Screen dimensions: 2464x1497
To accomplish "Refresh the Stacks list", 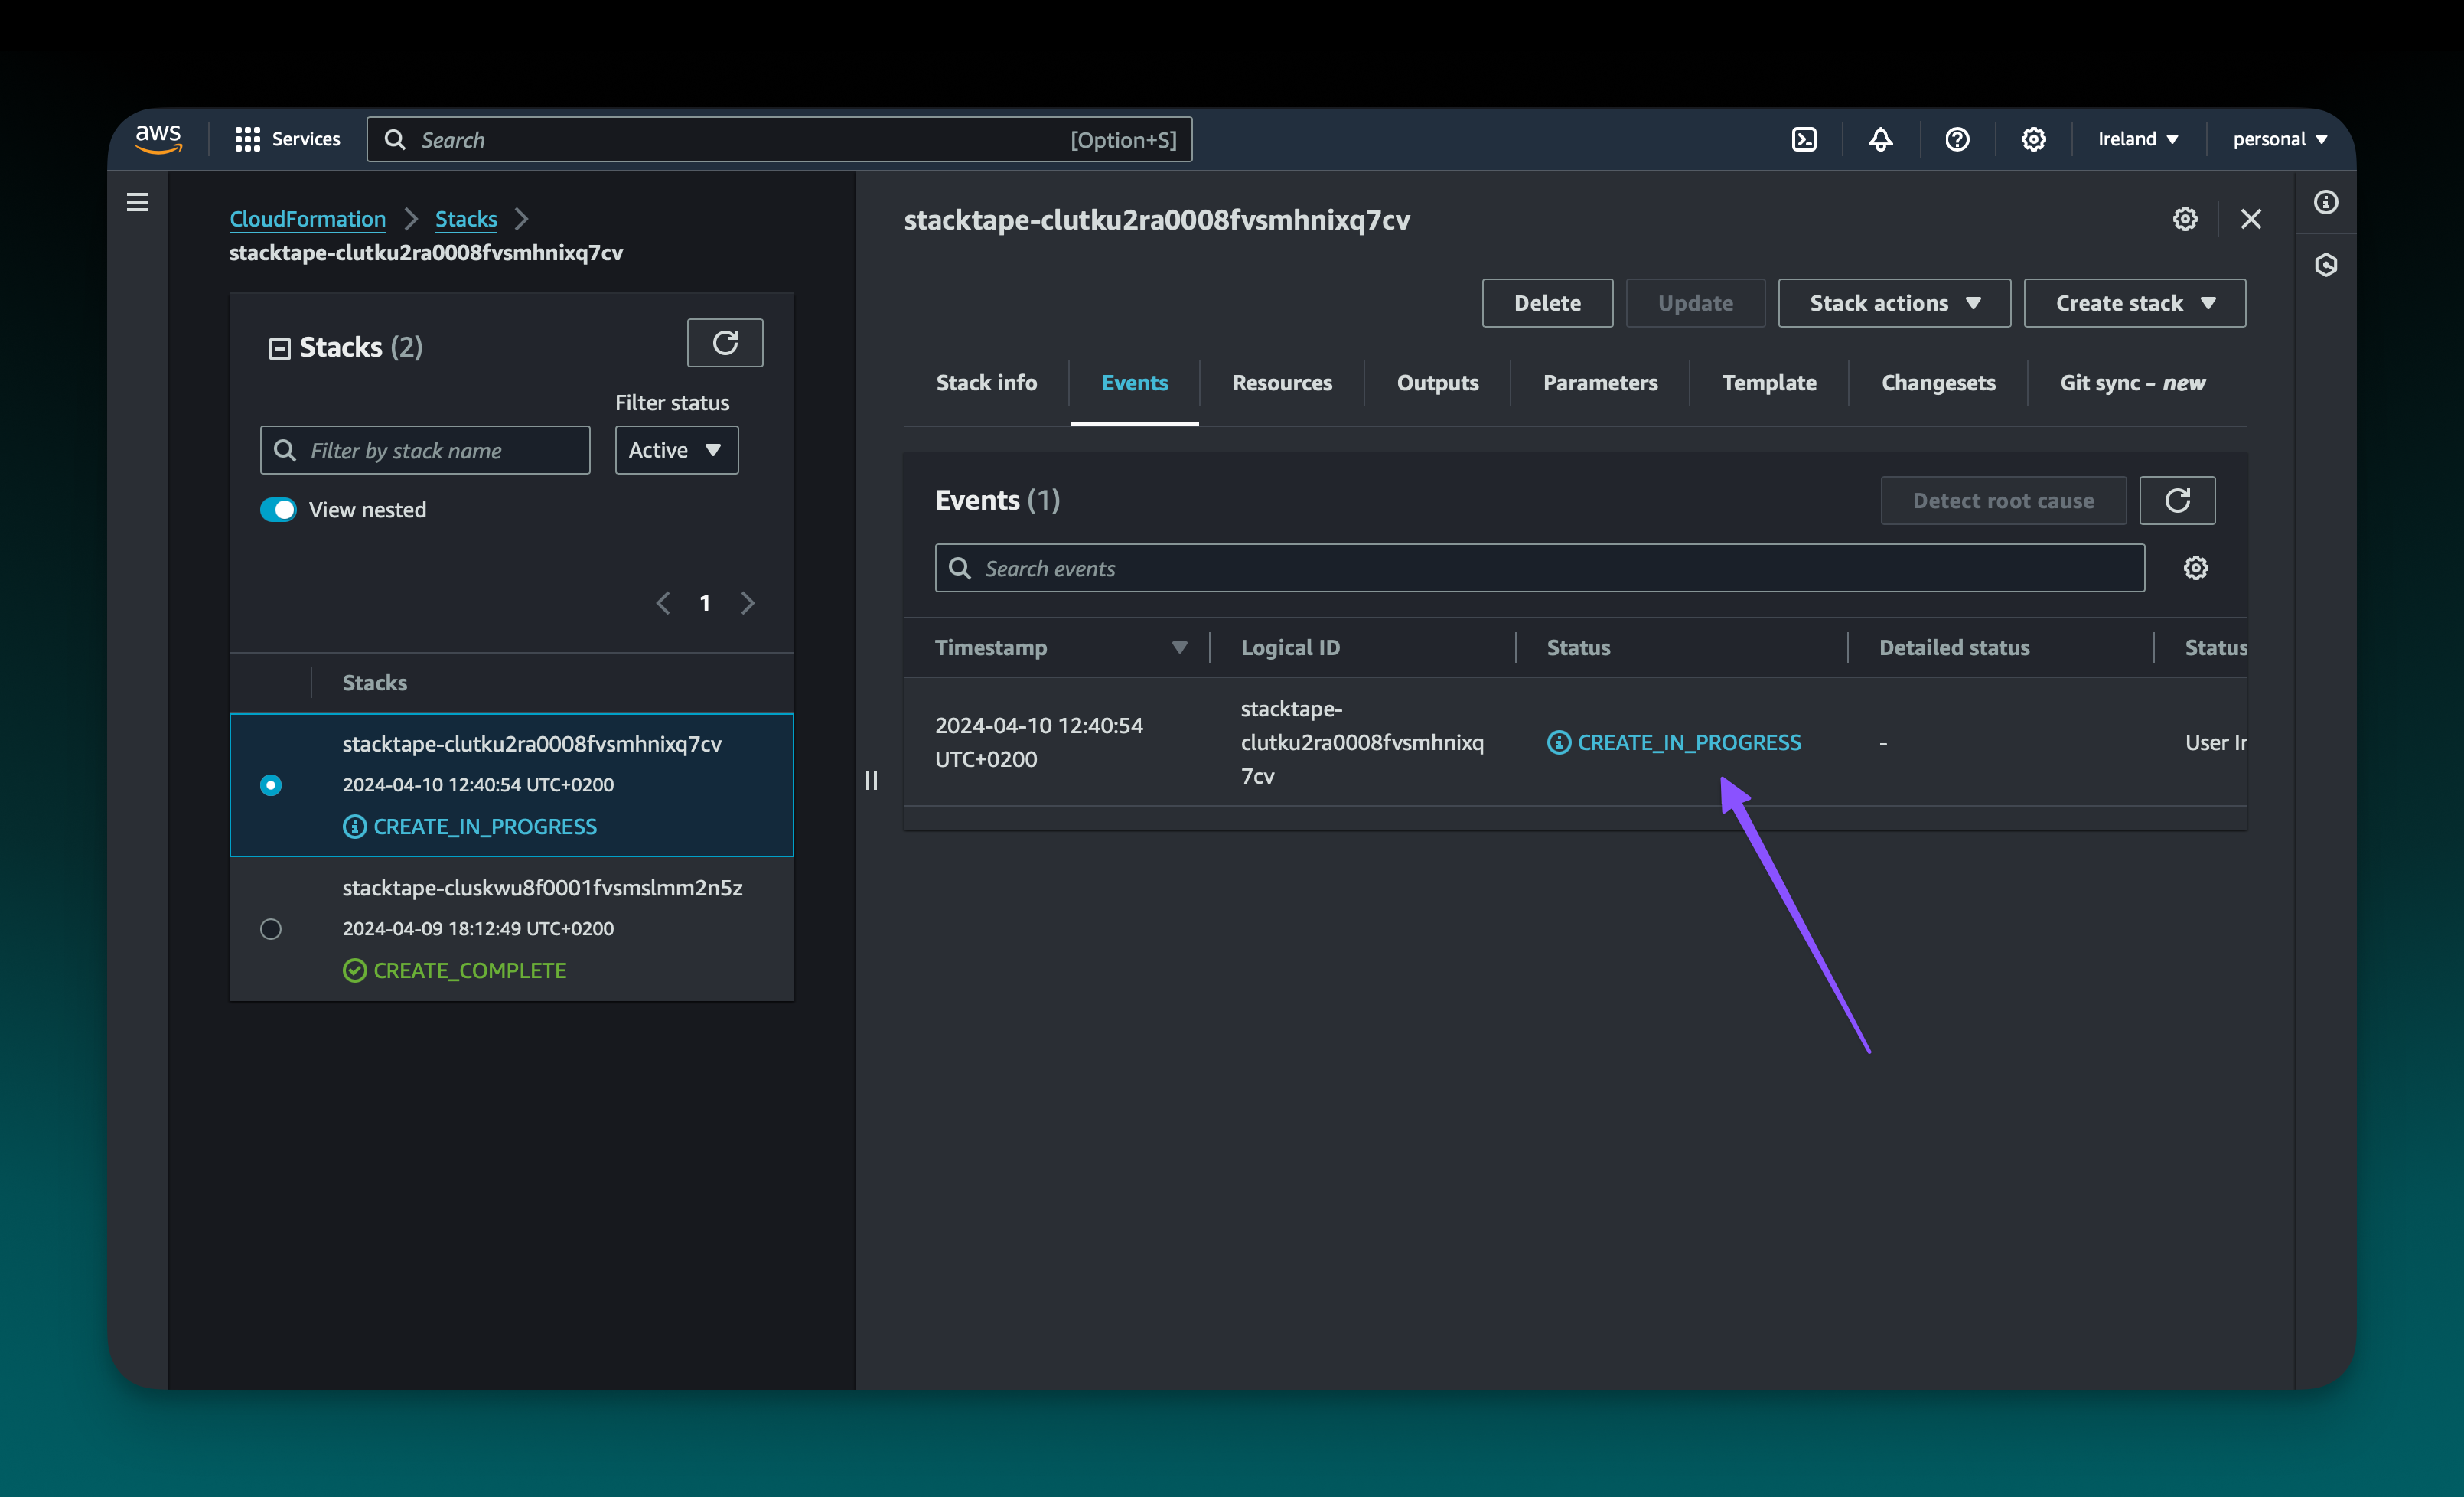I will coord(725,343).
